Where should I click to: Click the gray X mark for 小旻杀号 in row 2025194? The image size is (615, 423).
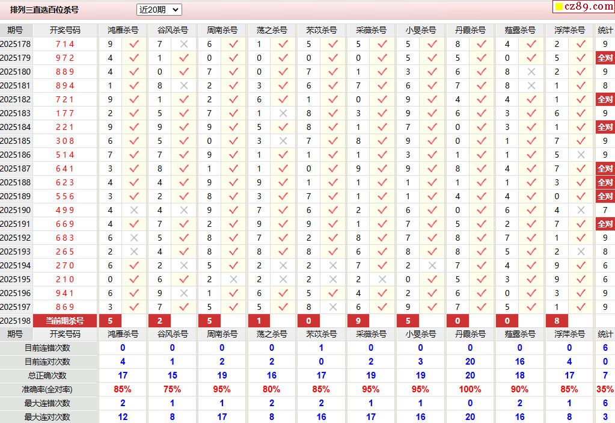pyautogui.click(x=432, y=265)
